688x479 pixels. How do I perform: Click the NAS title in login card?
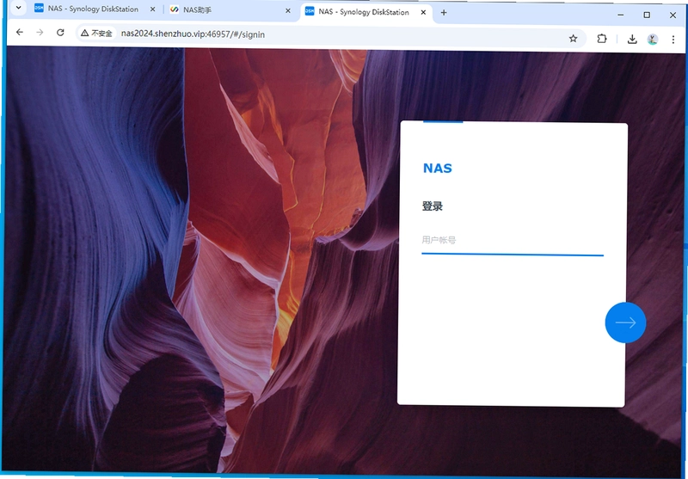pos(438,168)
